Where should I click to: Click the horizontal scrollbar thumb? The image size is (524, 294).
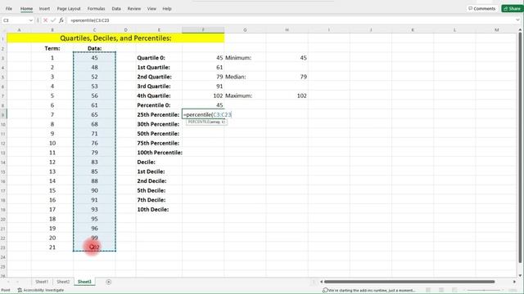(409, 282)
